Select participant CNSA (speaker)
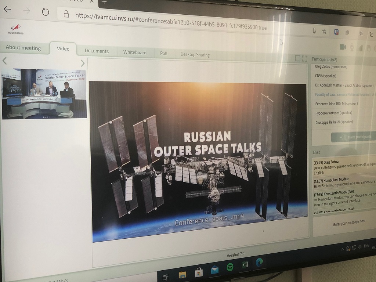 pos(325,76)
